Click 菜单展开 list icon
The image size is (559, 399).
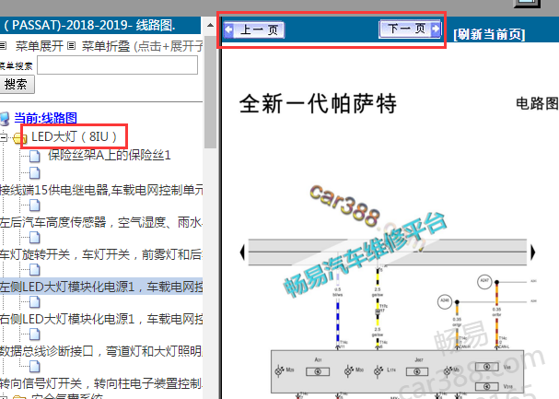click(x=3, y=46)
